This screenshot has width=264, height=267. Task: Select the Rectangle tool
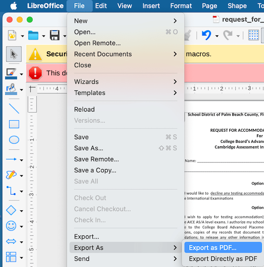[14, 124]
